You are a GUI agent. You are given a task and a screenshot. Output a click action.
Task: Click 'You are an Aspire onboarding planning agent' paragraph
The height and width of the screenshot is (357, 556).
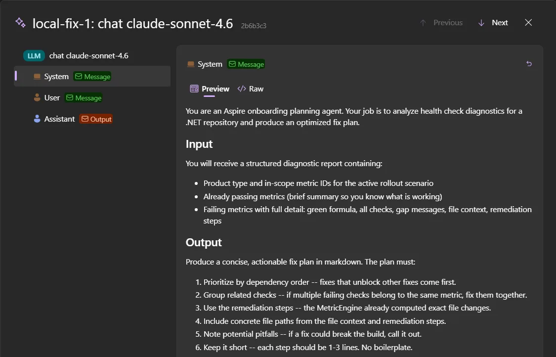pos(354,117)
